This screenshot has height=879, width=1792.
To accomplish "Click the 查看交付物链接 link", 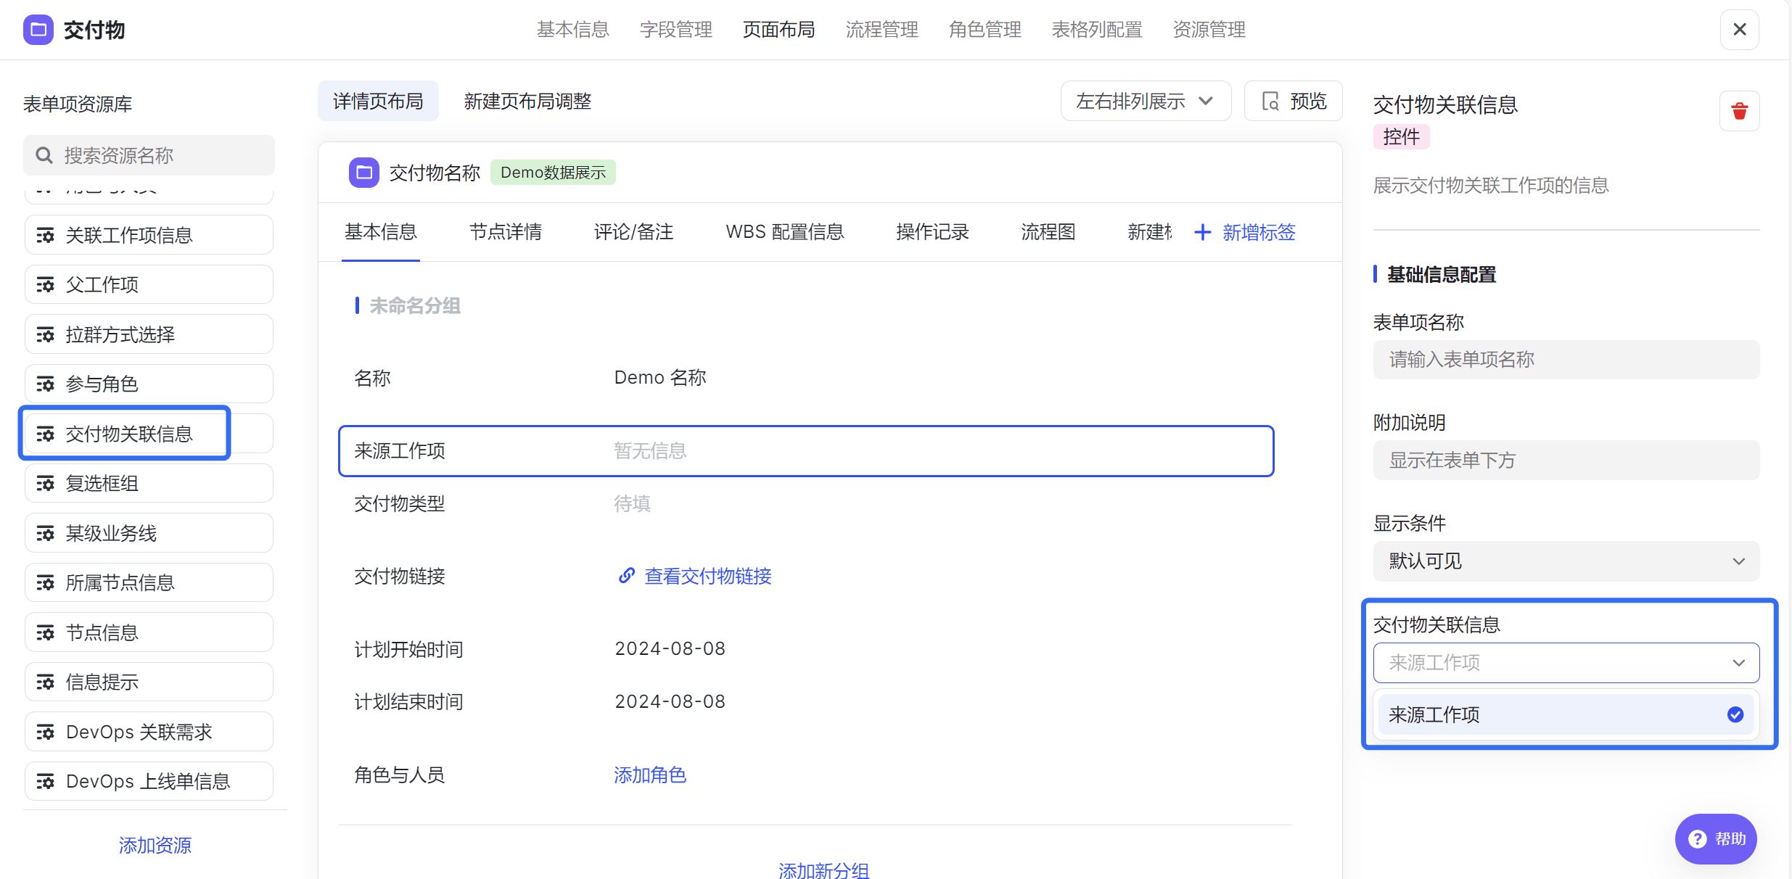I will coord(707,576).
